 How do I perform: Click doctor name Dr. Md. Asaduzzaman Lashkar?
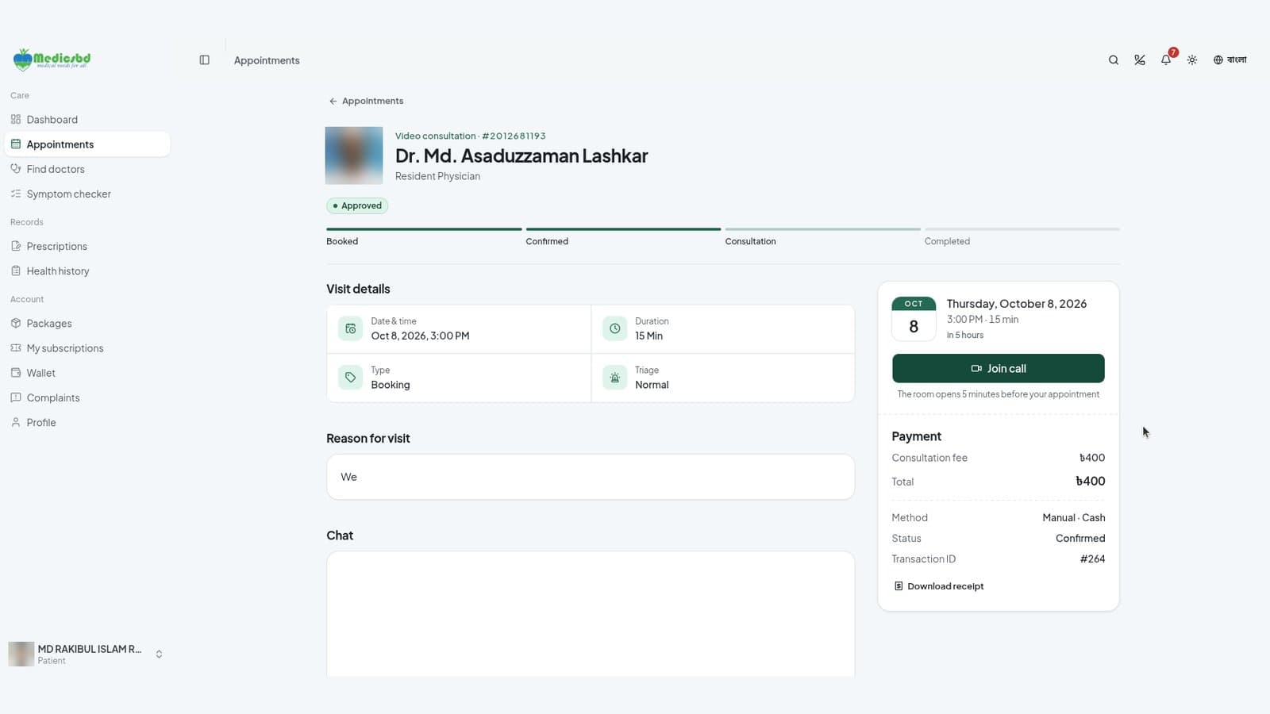point(521,155)
